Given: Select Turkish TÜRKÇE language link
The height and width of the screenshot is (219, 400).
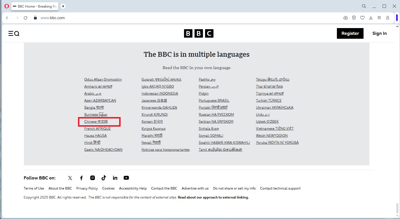Looking at the screenshot, I should click(269, 101).
